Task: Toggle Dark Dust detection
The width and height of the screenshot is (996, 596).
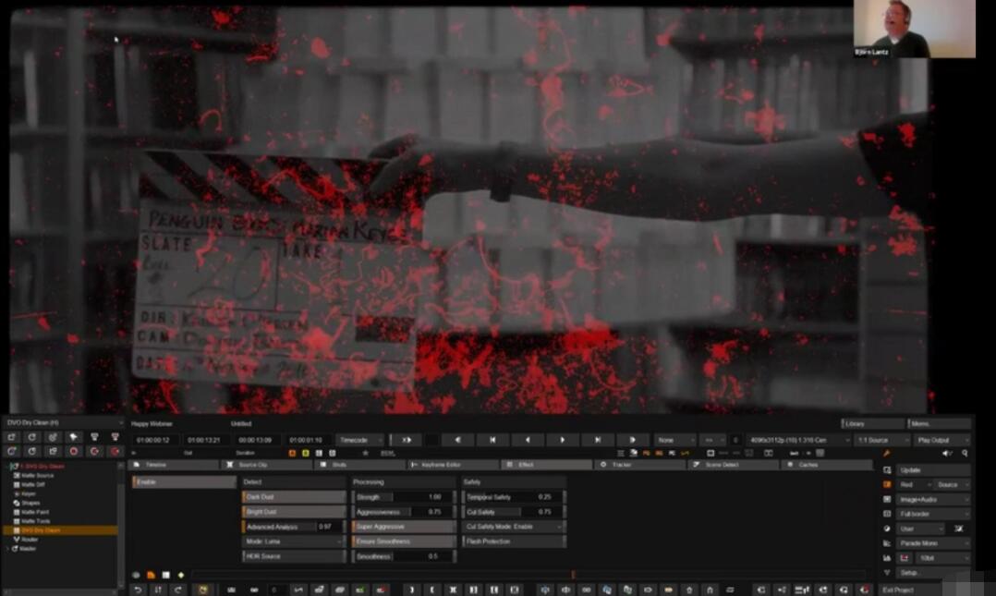Action: (294, 497)
